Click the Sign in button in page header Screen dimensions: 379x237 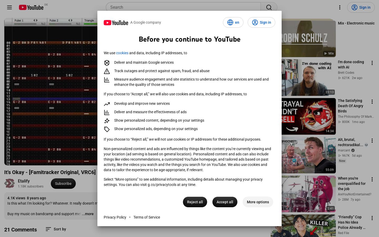361,7
